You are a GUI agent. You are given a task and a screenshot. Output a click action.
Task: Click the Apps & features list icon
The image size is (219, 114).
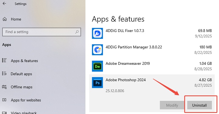[x=4, y=60]
